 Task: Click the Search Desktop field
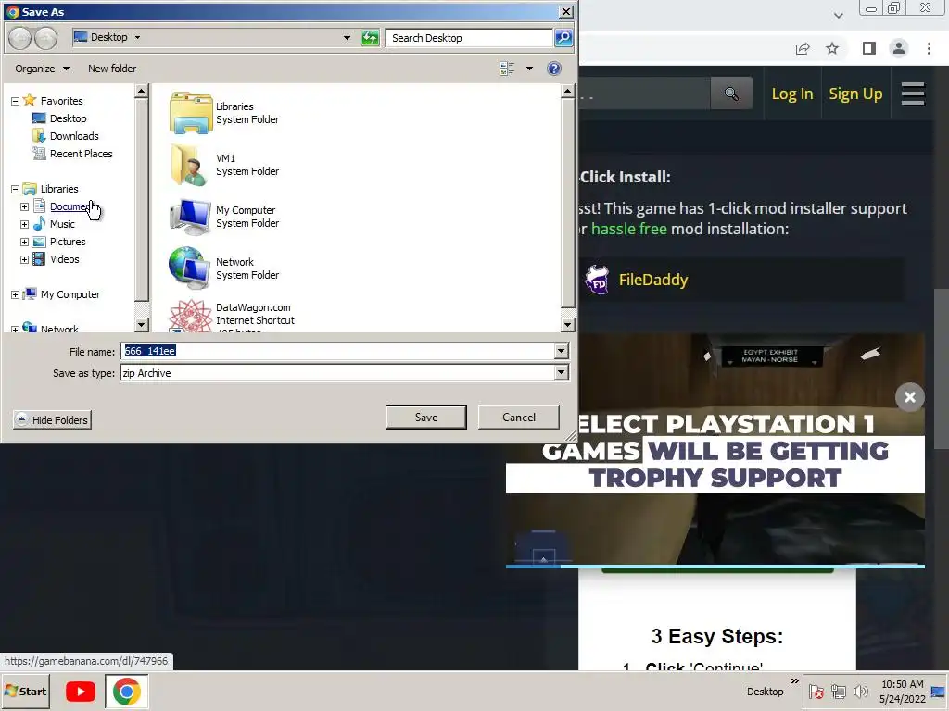(469, 37)
